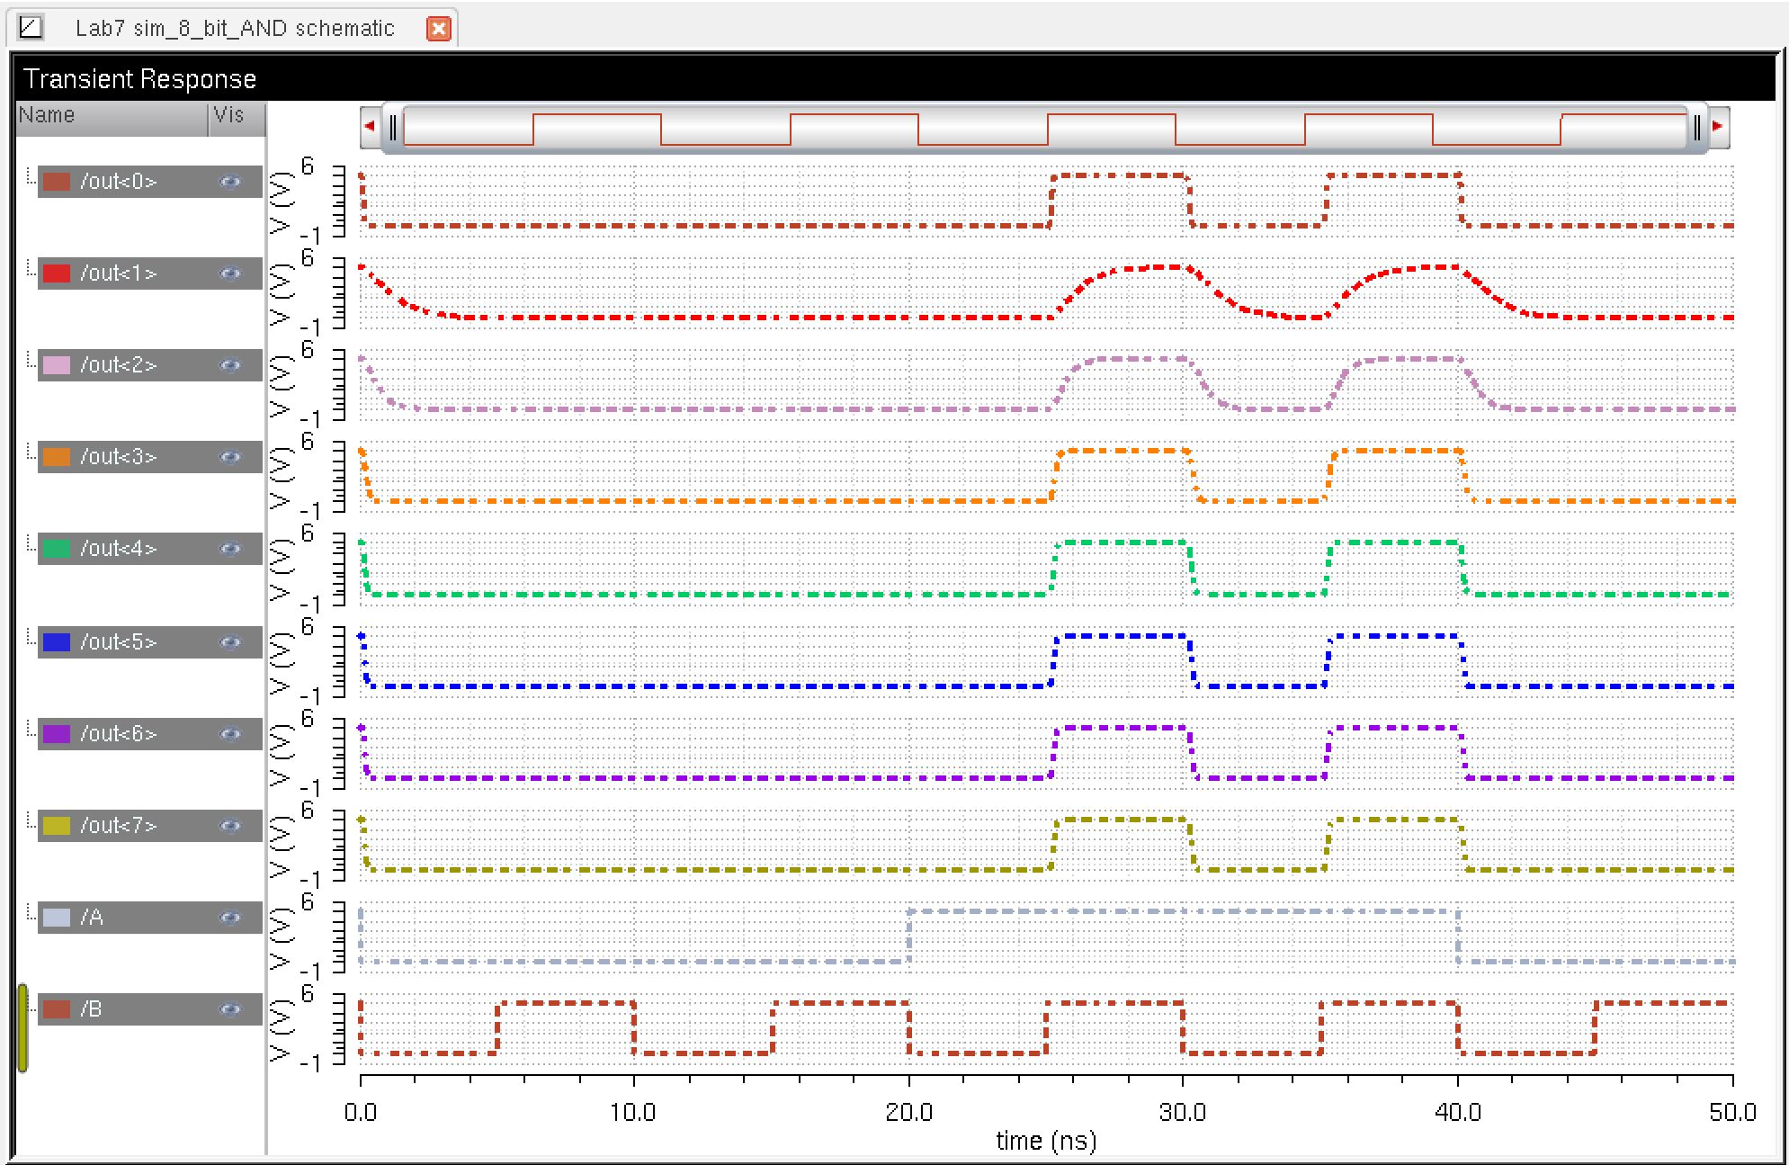The height and width of the screenshot is (1165, 1789).
Task: Click the /out<4> green color swatch
Action: (x=57, y=549)
